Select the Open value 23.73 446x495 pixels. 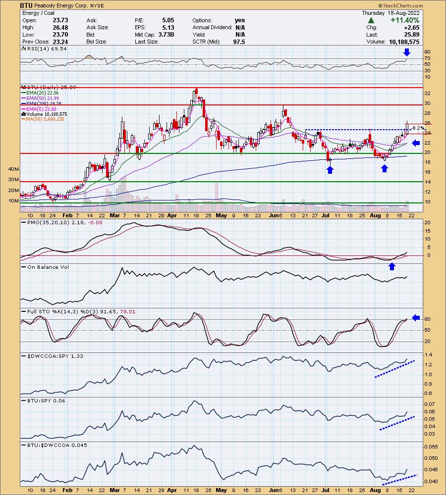point(60,20)
